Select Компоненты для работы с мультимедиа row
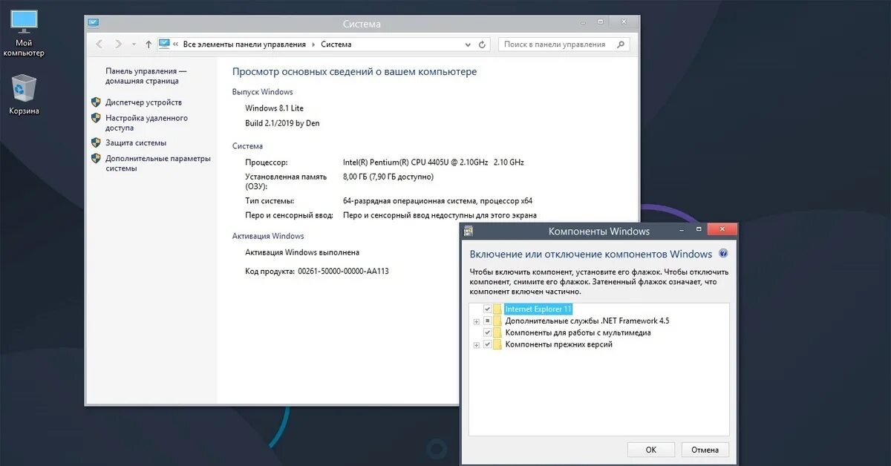The image size is (891, 466). 578,332
